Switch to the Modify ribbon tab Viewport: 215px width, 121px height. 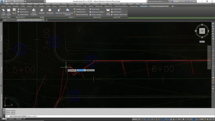click(23, 6)
